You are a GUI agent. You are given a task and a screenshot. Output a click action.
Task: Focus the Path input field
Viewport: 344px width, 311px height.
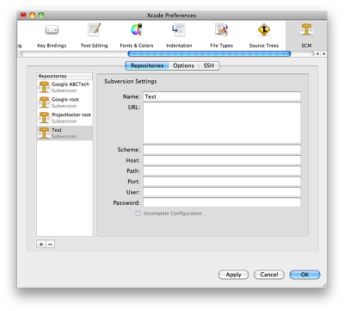tap(222, 171)
